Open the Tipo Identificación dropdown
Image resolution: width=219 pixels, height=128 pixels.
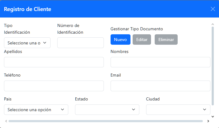click(x=27, y=43)
